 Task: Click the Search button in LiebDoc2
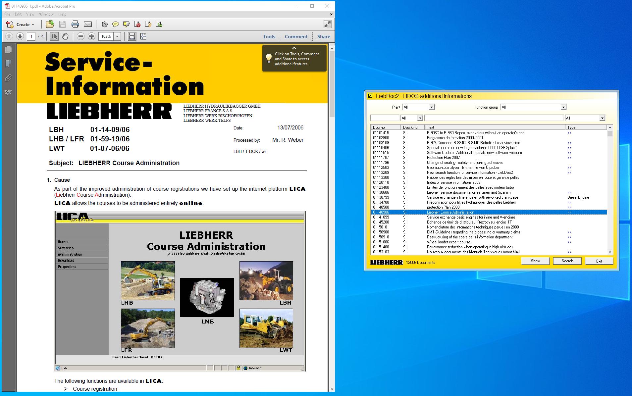click(567, 261)
